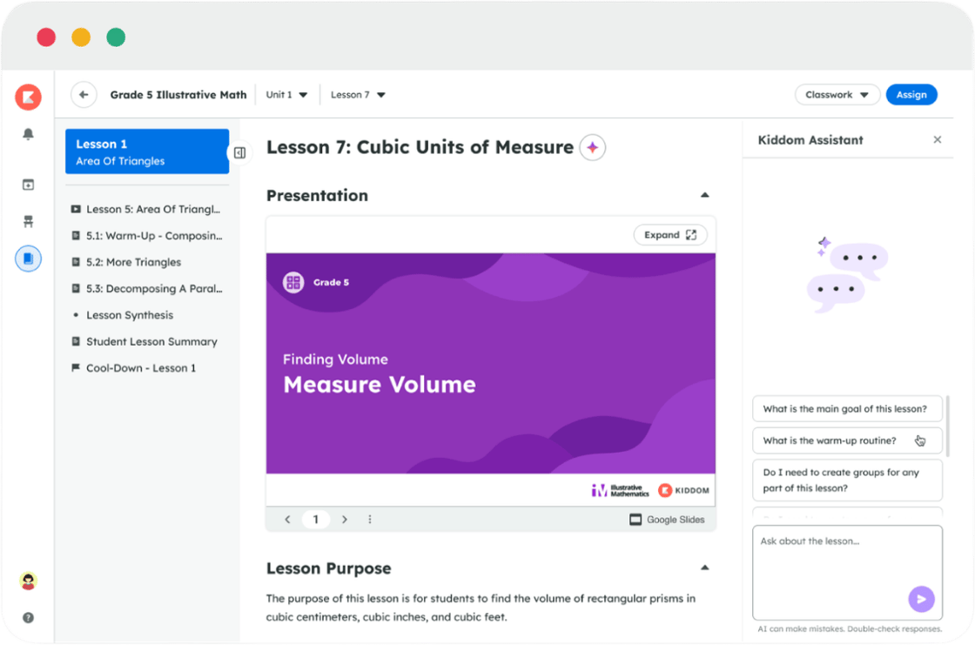Open 5.1: Warm-Up Composing item

pos(147,236)
